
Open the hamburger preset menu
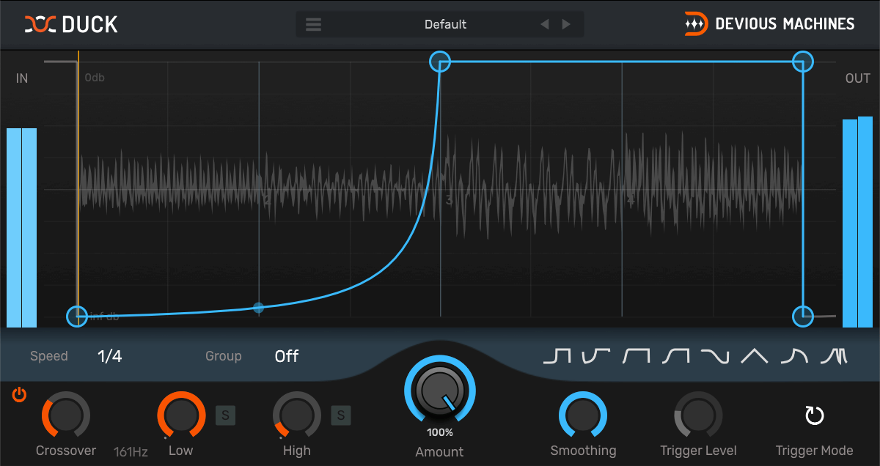314,24
